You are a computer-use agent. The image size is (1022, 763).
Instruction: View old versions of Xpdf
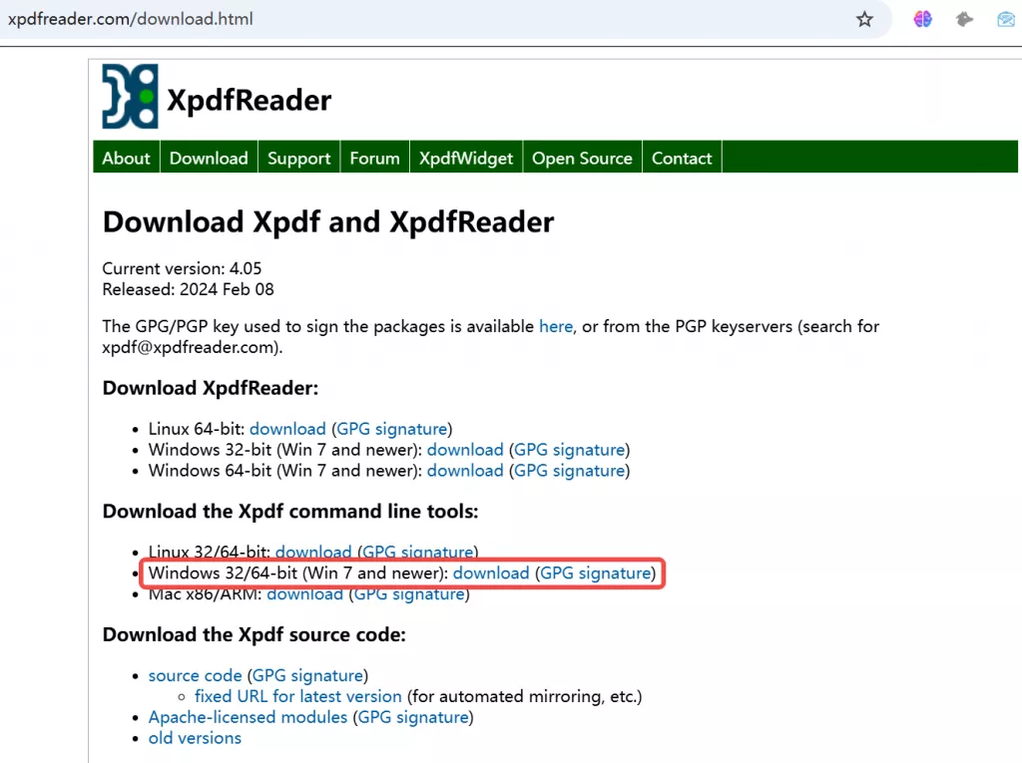tap(195, 737)
